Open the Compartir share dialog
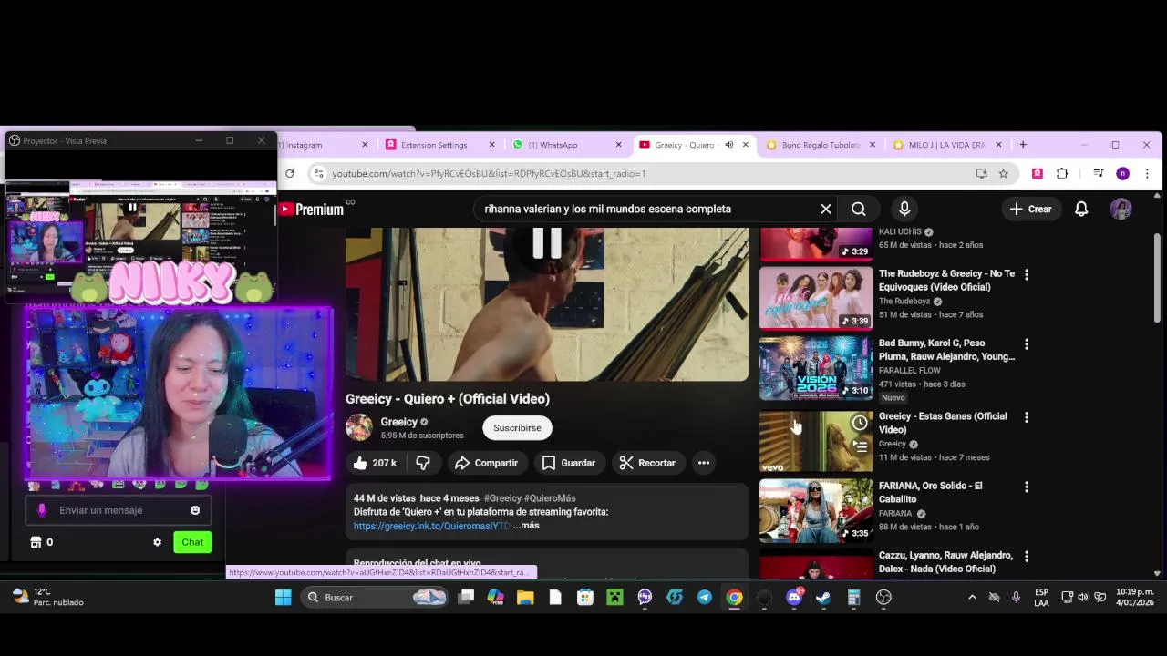Screen dimensions: 1167x656 click(486, 463)
